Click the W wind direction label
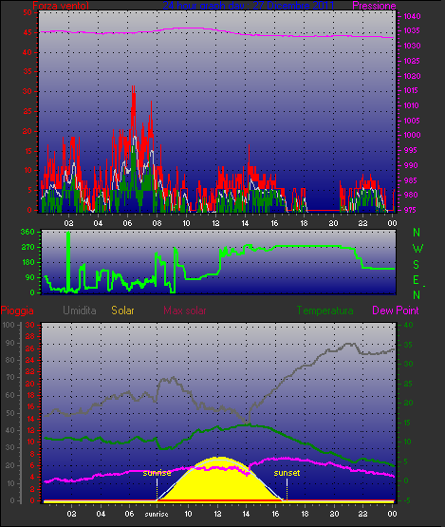This screenshot has height=527, width=445. coord(417,249)
